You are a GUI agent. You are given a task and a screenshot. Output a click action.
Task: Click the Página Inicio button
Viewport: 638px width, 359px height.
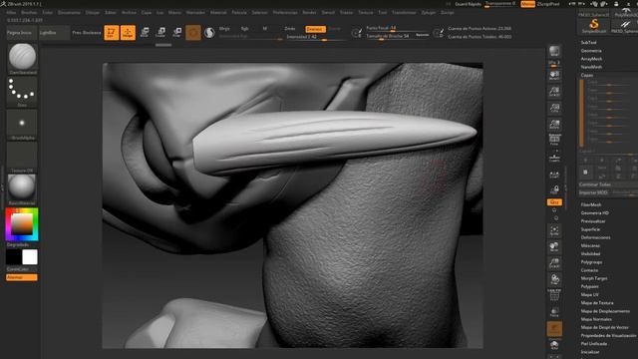click(x=22, y=33)
